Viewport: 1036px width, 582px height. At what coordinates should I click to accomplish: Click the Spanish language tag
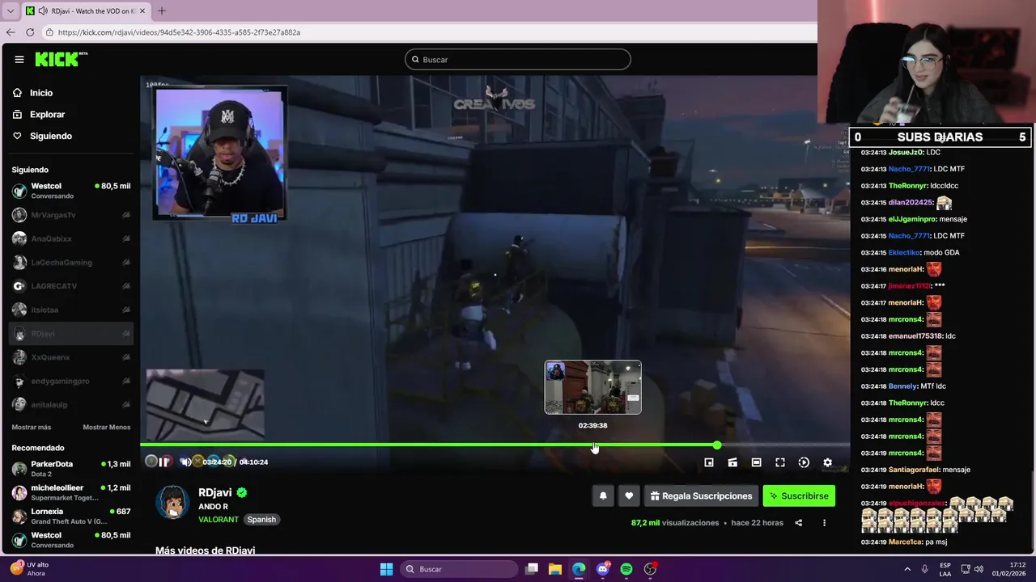(261, 520)
